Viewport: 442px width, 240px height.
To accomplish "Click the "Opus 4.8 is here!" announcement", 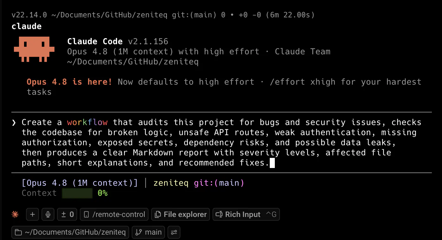I will click(69, 82).
